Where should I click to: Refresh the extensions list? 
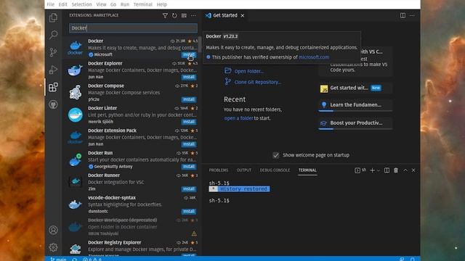pos(174,15)
